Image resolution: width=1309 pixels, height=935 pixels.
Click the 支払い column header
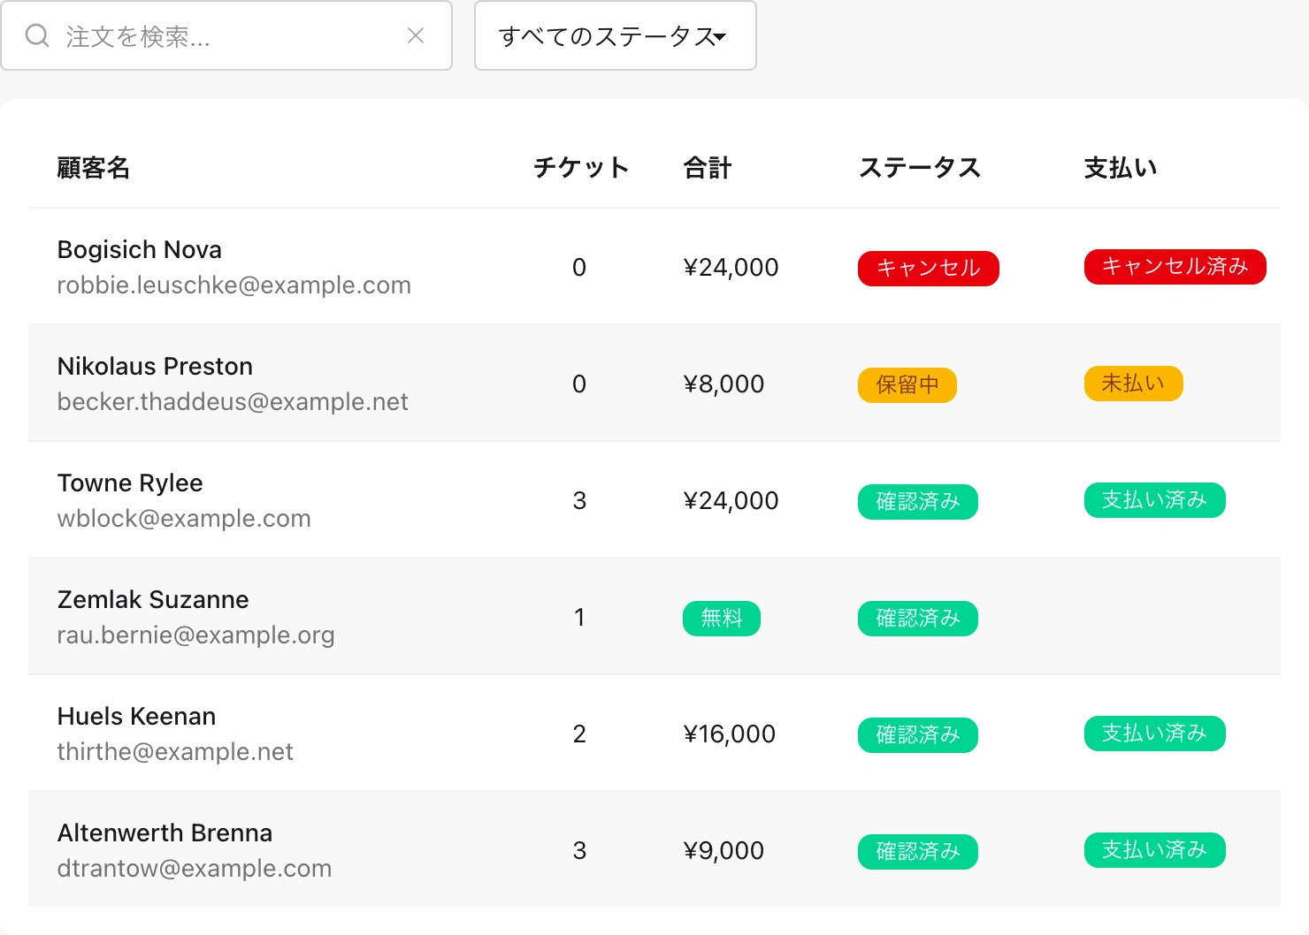[1121, 168]
